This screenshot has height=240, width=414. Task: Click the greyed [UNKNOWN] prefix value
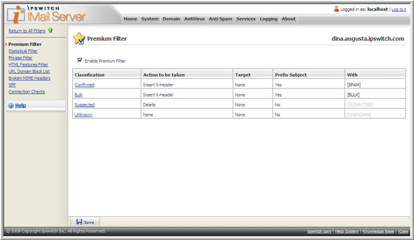[x=359, y=115]
